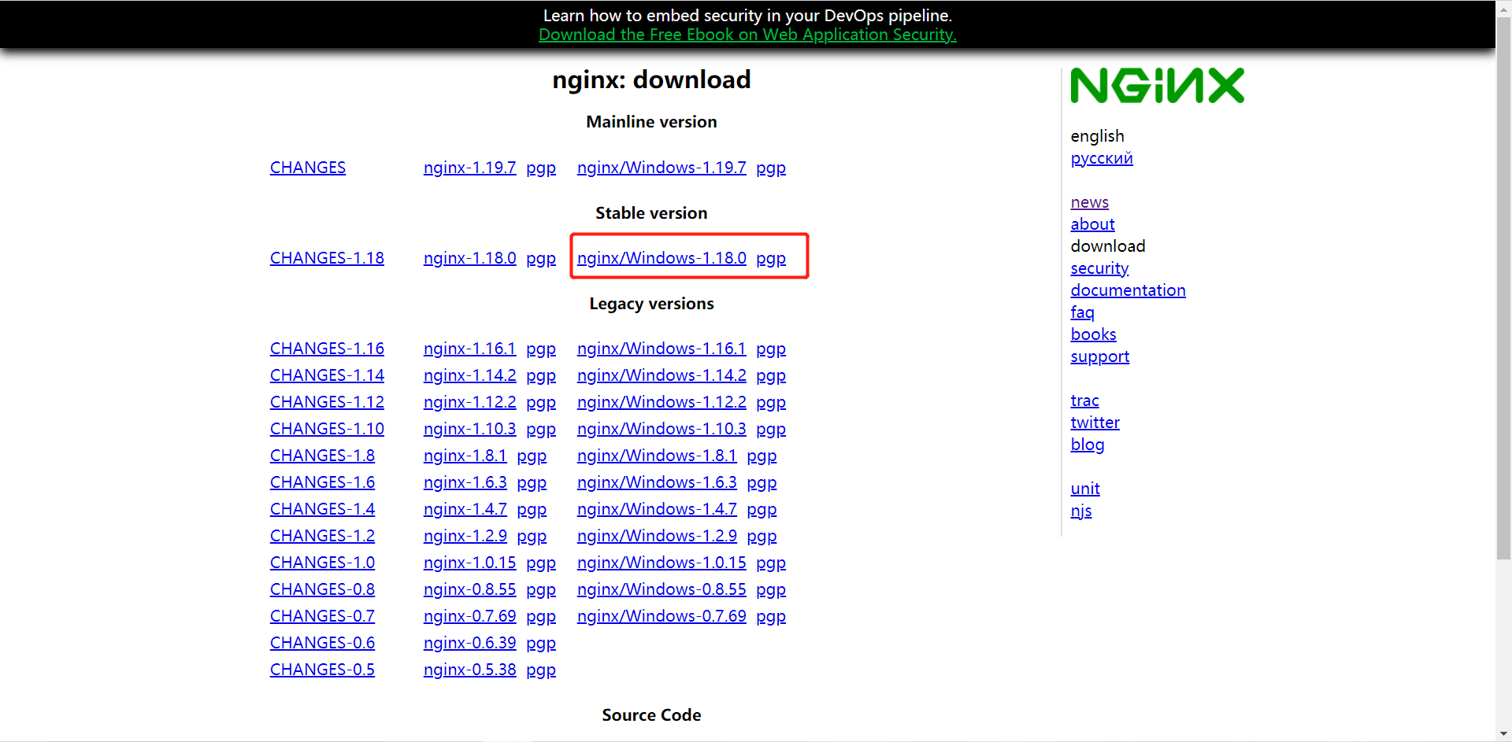The image size is (1512, 742).
Task: Open CHANGES-1.16 link
Action: (327, 349)
